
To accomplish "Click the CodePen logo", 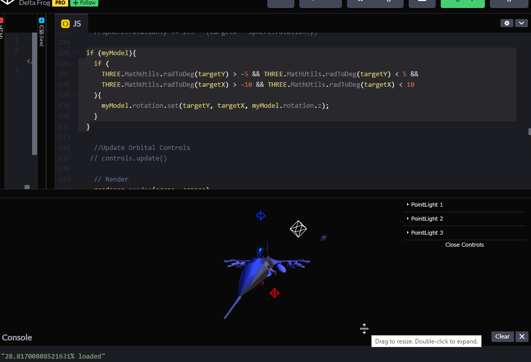I will pos(8,2).
